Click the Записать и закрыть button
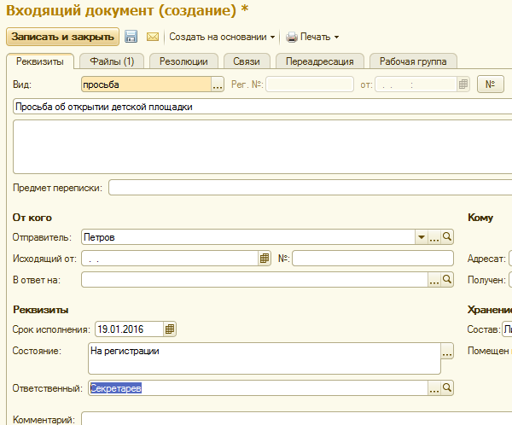Screen dimensions: 512x425 (62, 37)
